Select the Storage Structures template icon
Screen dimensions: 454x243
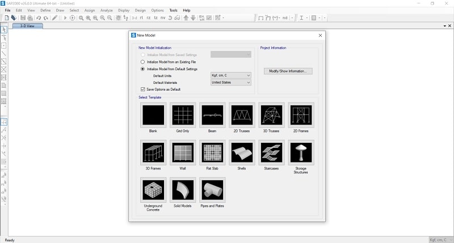301,152
